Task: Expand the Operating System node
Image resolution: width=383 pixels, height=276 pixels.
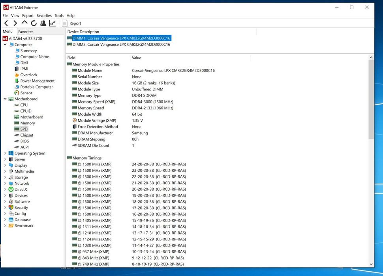Action: [x=5, y=153]
